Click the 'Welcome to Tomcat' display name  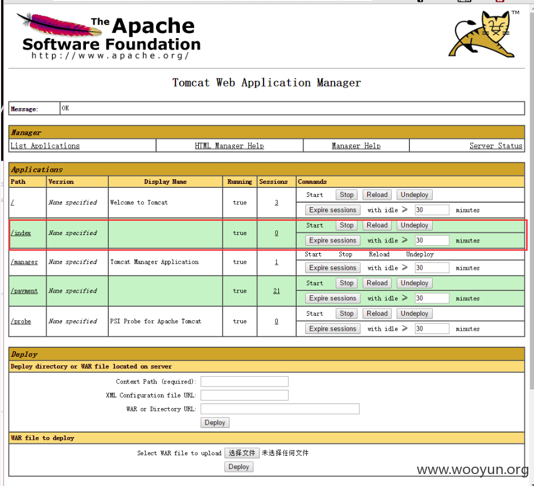[139, 203]
